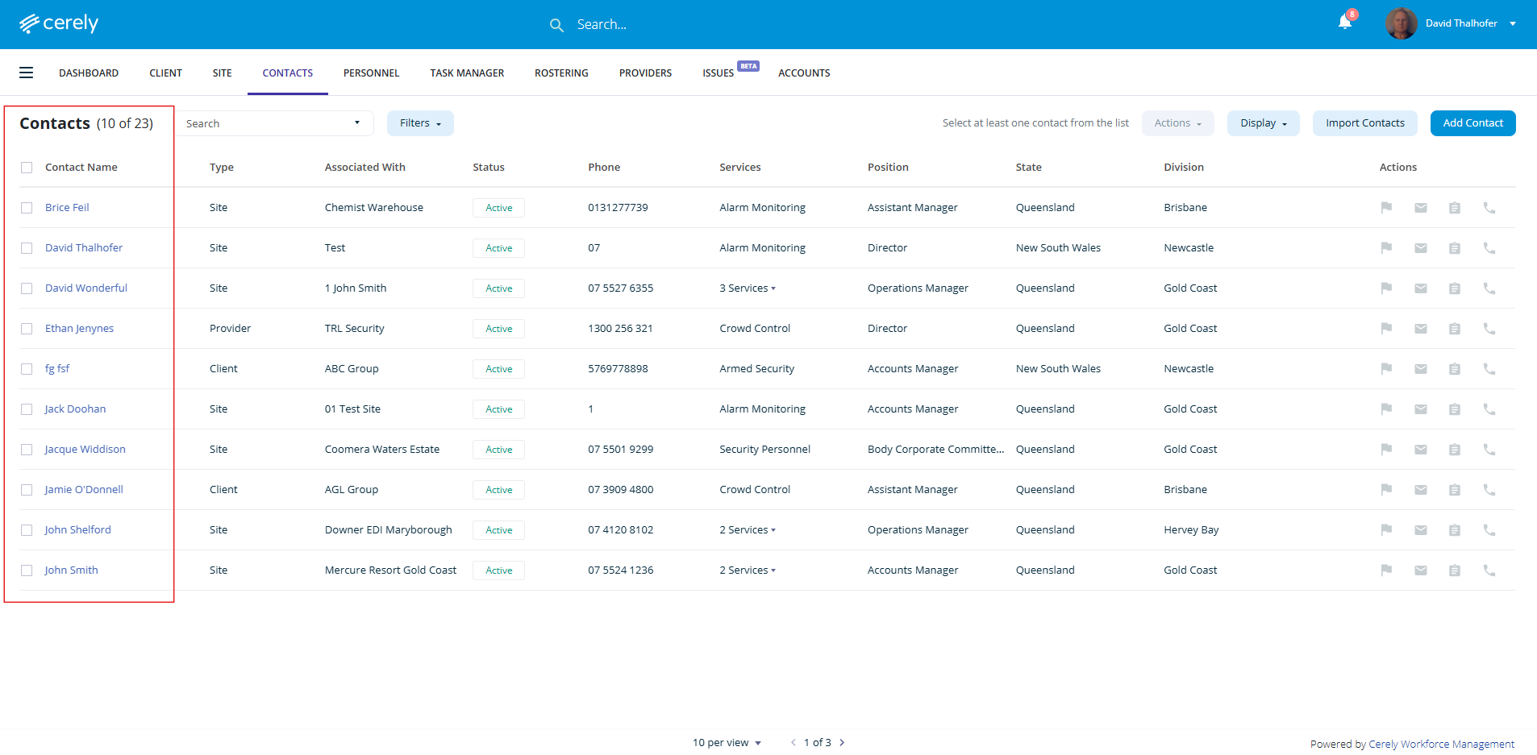Screen dimensions: 1537x755
Task: Click the email icon for David Wonderful
Action: pos(1420,288)
